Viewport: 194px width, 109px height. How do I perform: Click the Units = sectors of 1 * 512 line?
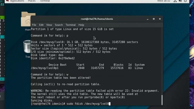point(62,45)
